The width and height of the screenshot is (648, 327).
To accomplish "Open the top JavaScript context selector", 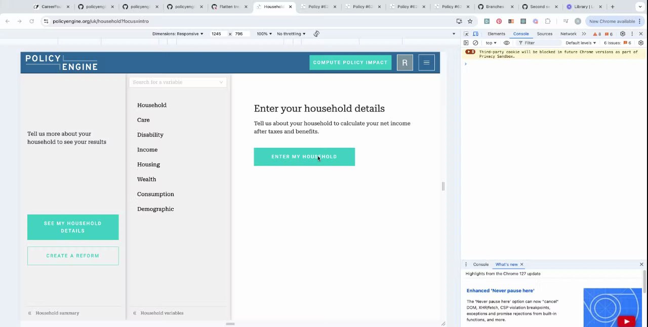I will point(491,43).
